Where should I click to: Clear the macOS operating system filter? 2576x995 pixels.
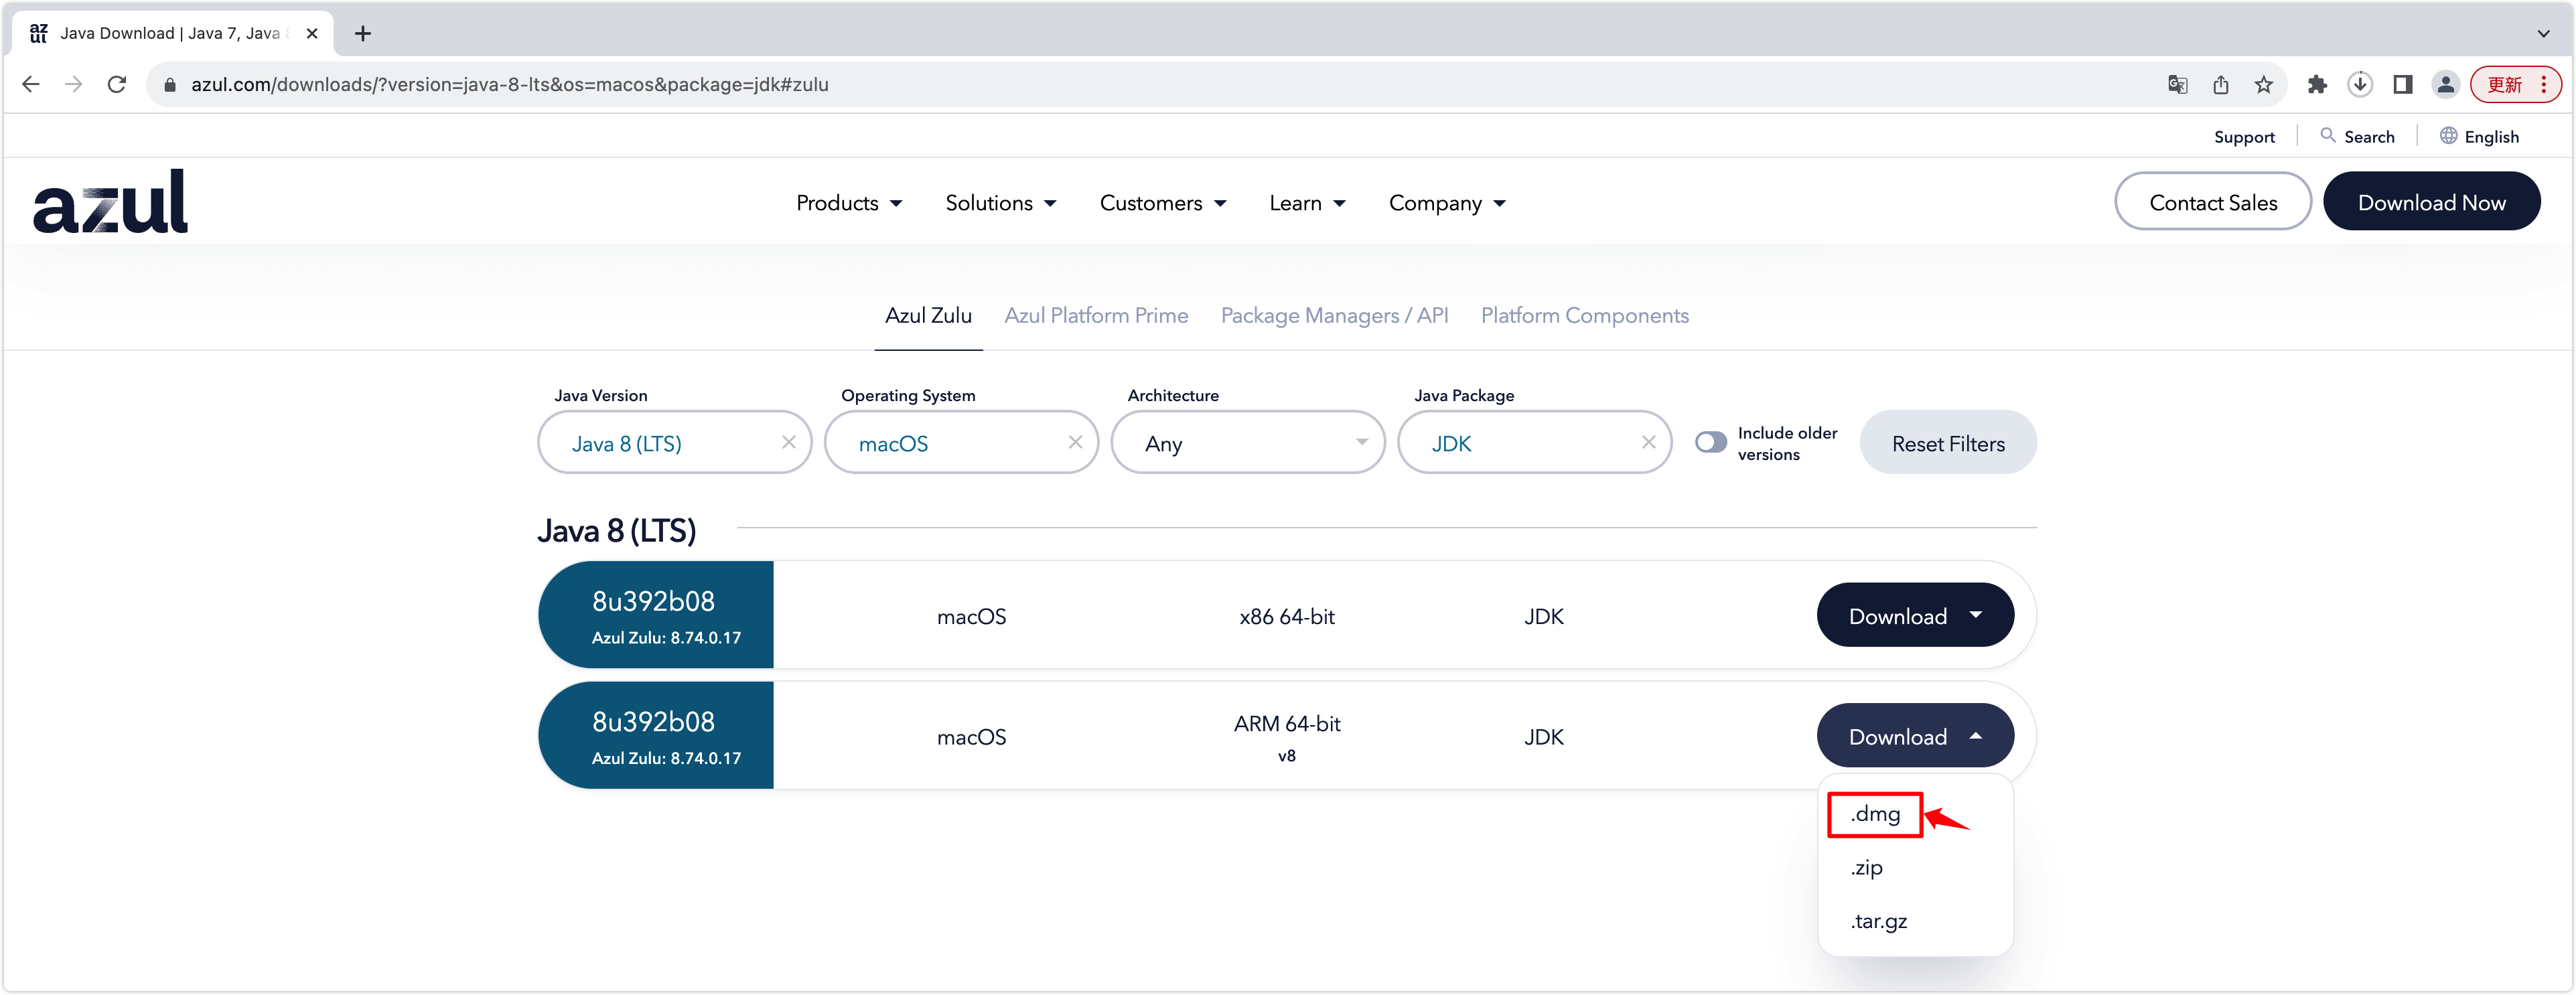click(1075, 442)
